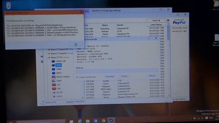Select the C6916 entry without T-Mobile label
This screenshot has width=219, height=123.
click(x=57, y=73)
